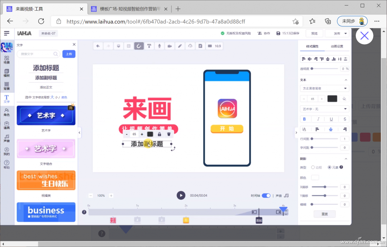Click the white shadow 颜色 swatch

(x=315, y=177)
